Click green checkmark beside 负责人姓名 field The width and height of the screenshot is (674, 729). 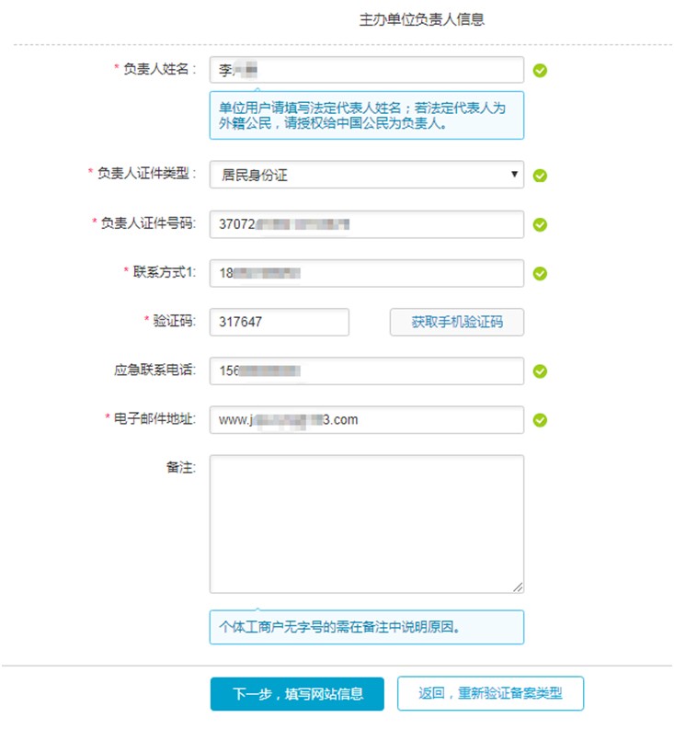(540, 71)
